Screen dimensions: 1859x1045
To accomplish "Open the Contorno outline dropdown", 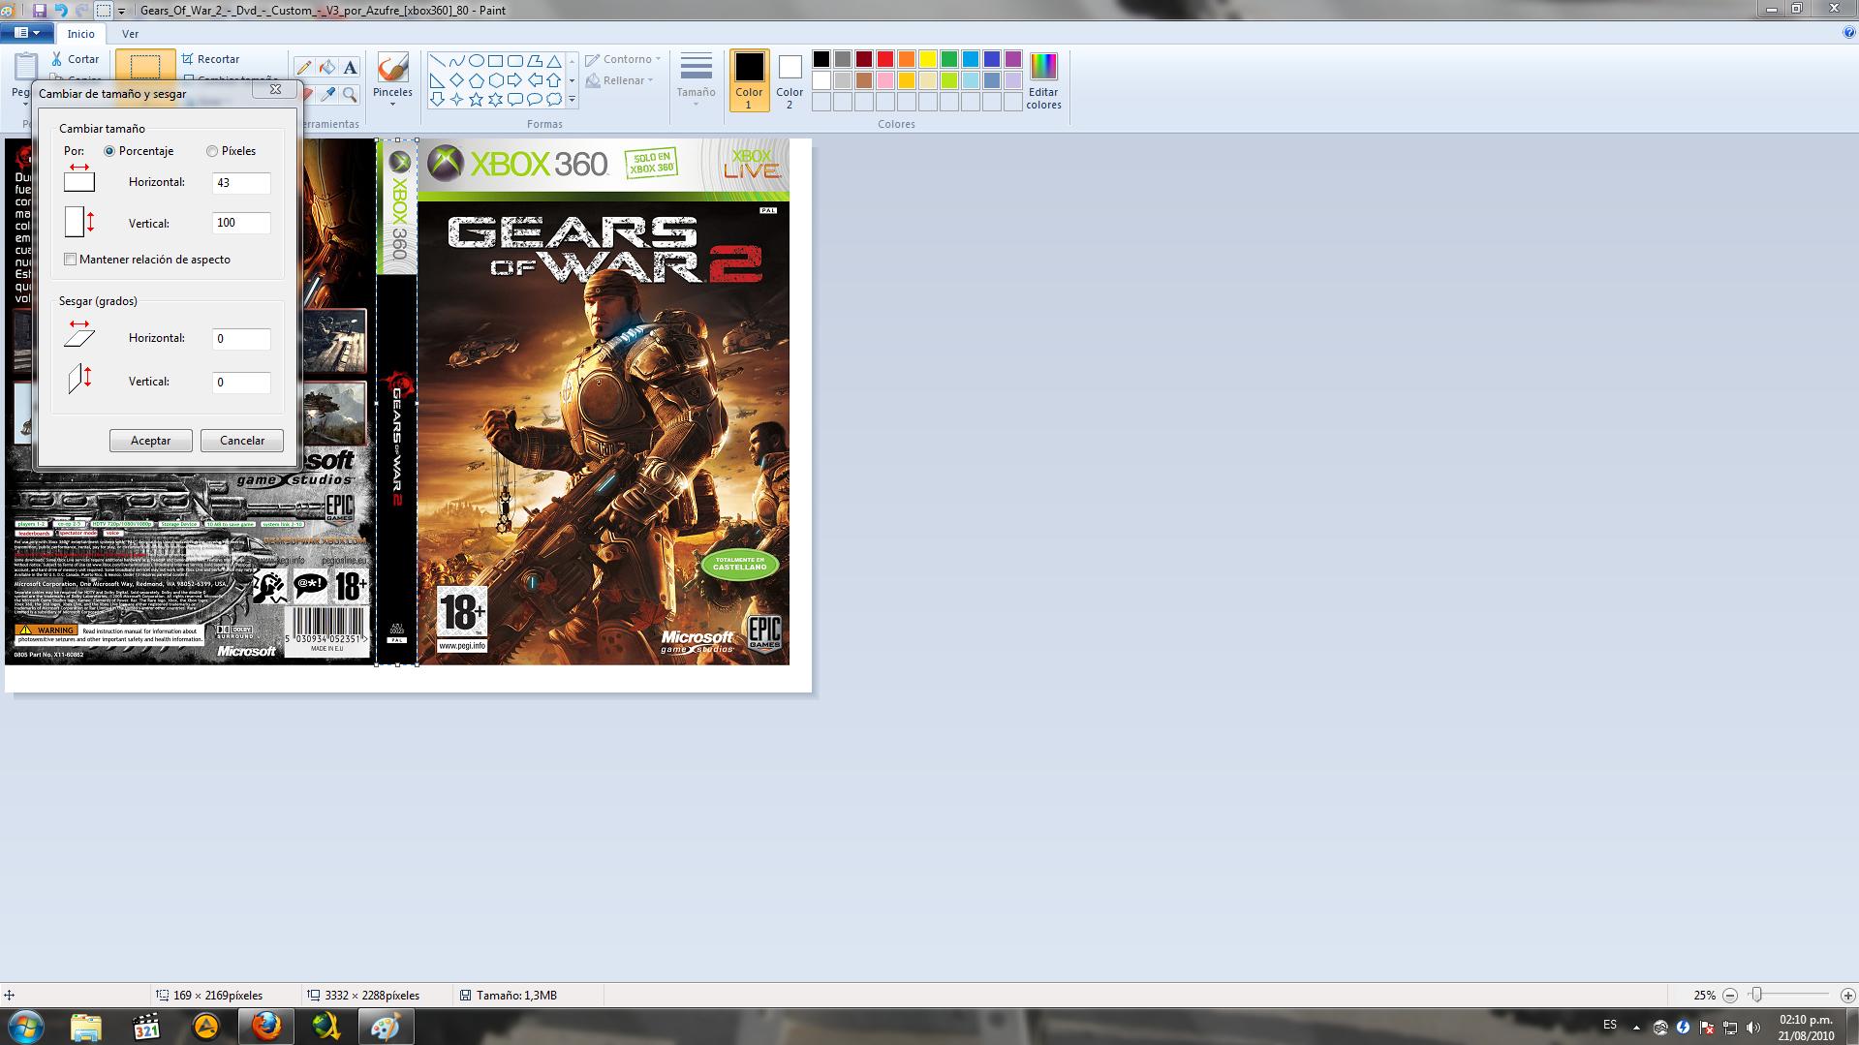I will pos(623,59).
